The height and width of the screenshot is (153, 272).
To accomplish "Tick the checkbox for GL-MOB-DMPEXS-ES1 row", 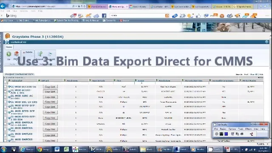I will (x=5, y=129).
